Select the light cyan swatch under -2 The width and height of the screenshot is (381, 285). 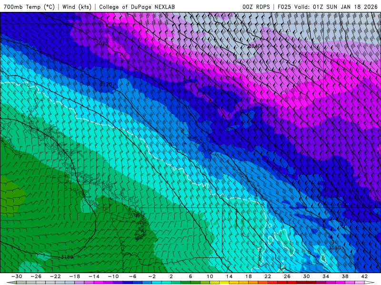pyautogui.click(x=157, y=282)
